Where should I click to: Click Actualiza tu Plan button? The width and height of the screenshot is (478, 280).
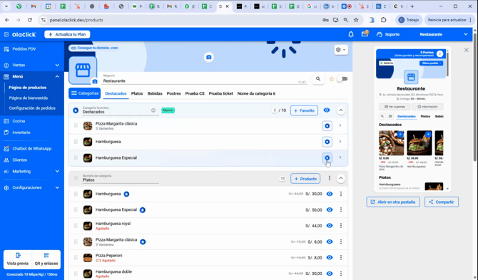pos(67,34)
